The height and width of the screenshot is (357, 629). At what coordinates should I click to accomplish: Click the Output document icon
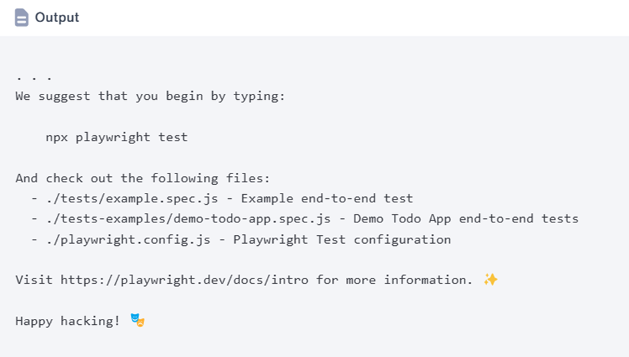[21, 17]
